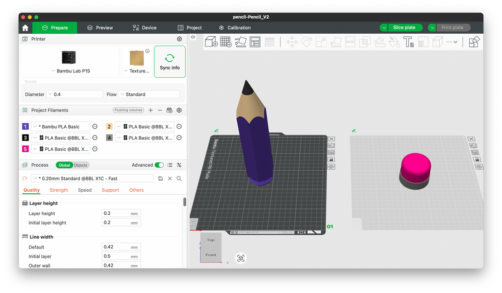
Task: Open the Slice plate dropdown arrow
Action: point(383,28)
